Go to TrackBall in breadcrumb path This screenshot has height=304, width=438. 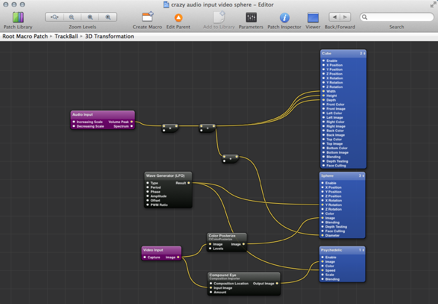pyautogui.click(x=66, y=37)
